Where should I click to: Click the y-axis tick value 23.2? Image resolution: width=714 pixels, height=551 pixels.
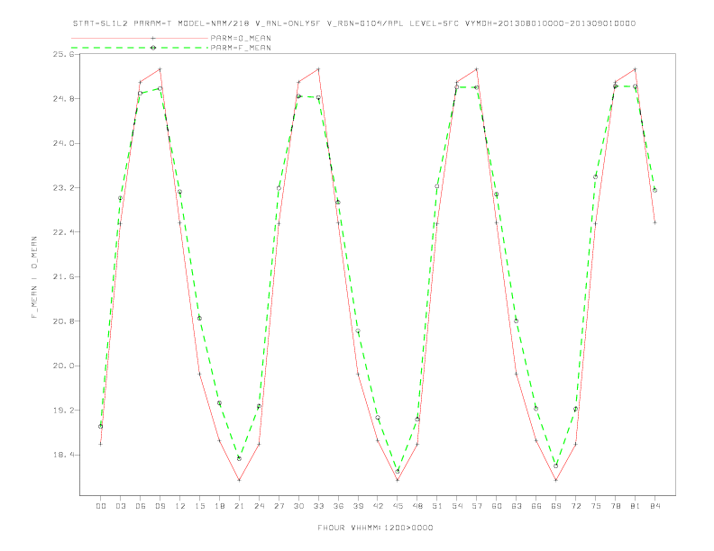coord(64,188)
